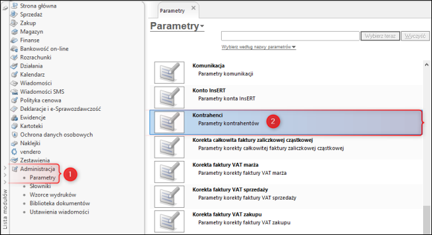Select the Słowniki item under Administracja

coord(41,186)
